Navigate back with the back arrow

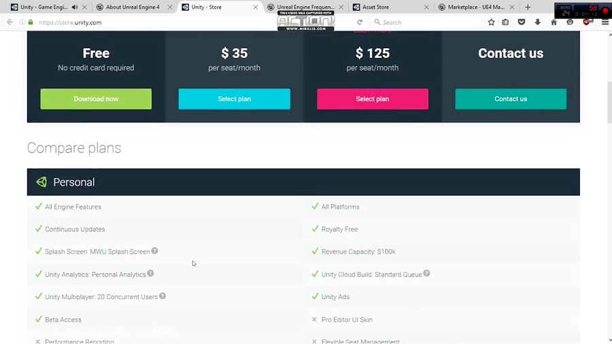point(10,22)
